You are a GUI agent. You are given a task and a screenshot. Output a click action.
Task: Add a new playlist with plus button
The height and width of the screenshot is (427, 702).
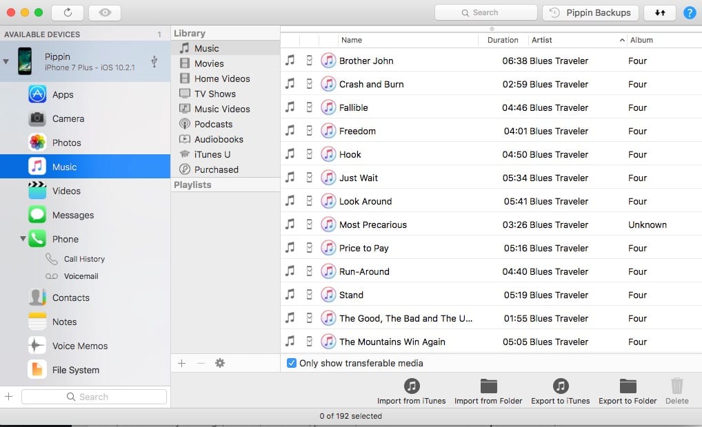coord(182,363)
